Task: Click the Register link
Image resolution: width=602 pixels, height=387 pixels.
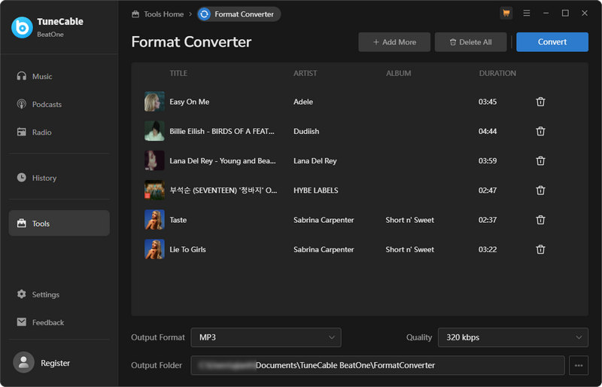Action: (x=55, y=363)
